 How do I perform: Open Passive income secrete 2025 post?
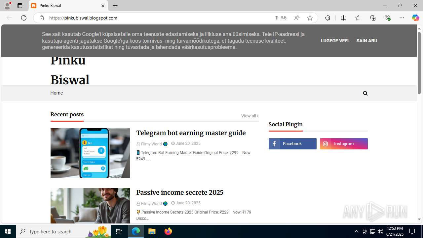[180, 192]
